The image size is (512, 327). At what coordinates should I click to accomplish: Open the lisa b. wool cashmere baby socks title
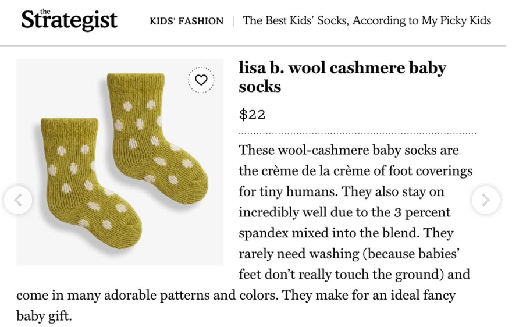click(342, 77)
